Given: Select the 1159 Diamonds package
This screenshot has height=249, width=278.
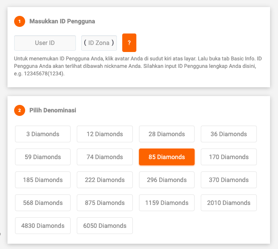Looking at the screenshot, I should coord(167,203).
